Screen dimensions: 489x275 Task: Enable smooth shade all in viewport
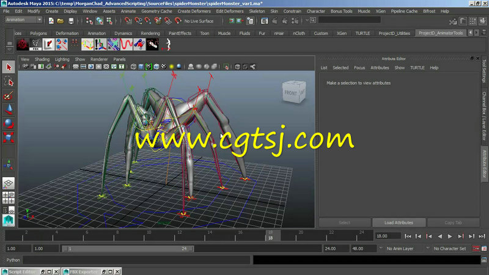click(141, 67)
